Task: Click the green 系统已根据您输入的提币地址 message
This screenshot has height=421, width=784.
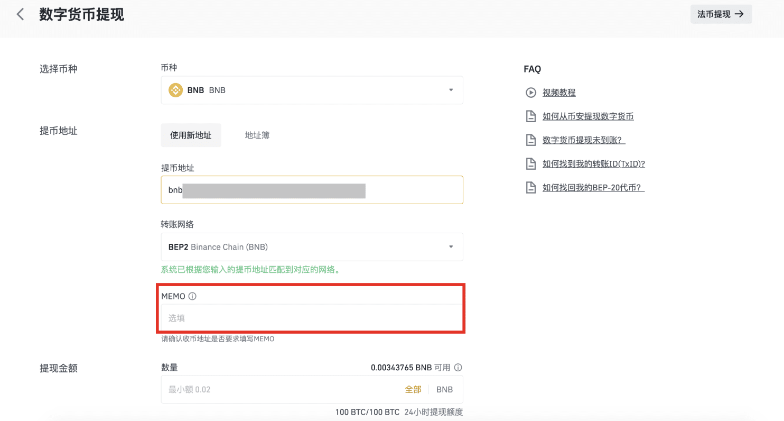Action: point(250,270)
